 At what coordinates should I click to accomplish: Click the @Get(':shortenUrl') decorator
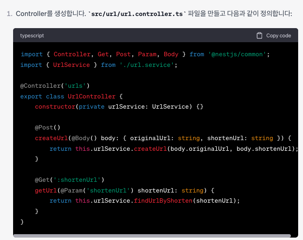pyautogui.click(x=69, y=180)
